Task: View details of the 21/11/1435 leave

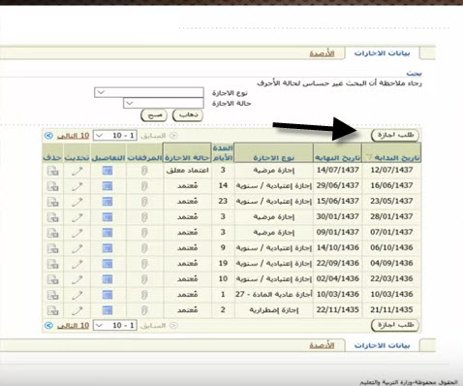Action: click(108, 310)
